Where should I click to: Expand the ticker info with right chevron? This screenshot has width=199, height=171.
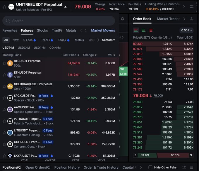click(184, 7)
